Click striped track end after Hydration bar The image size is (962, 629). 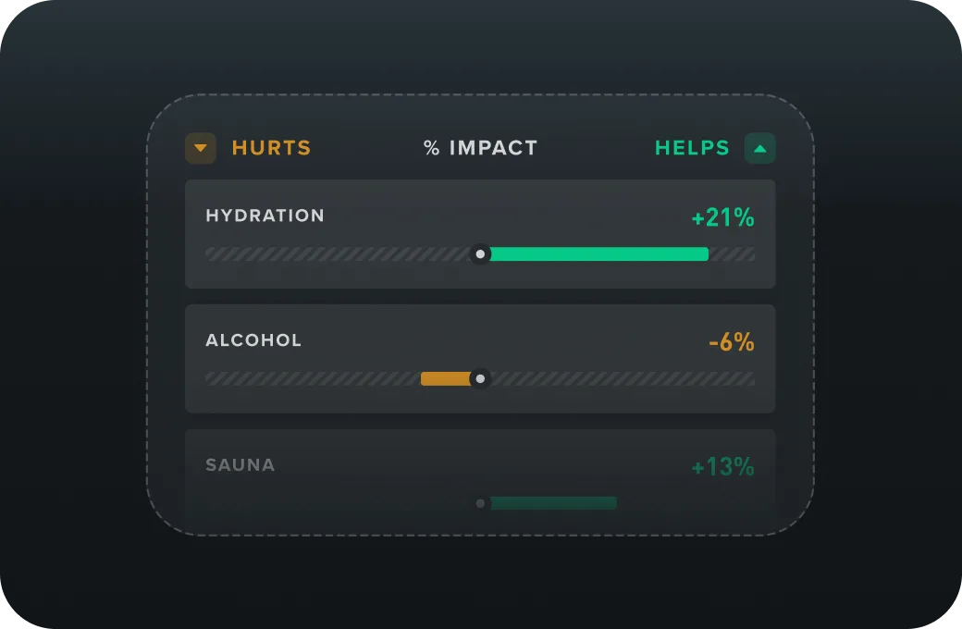click(733, 254)
